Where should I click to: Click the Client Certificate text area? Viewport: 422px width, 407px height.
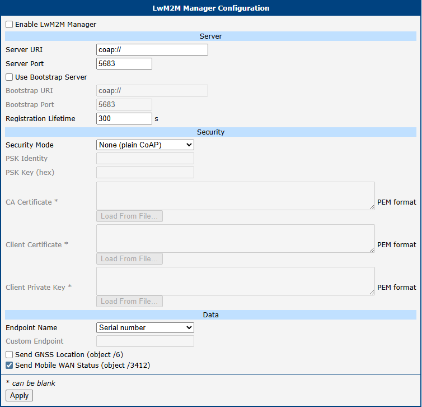[x=236, y=239]
